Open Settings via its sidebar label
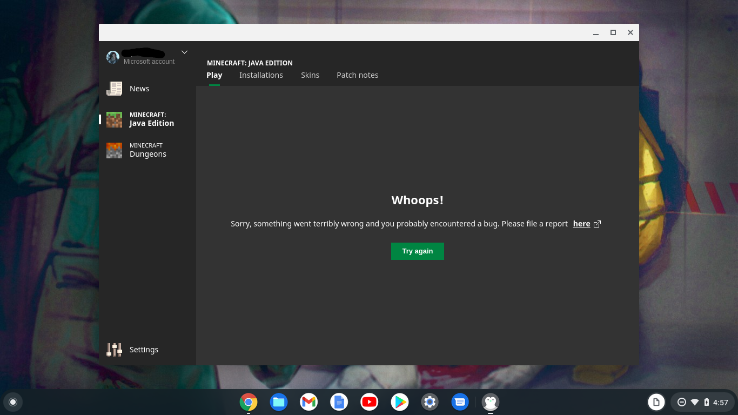This screenshot has width=738, height=415. coord(144,350)
